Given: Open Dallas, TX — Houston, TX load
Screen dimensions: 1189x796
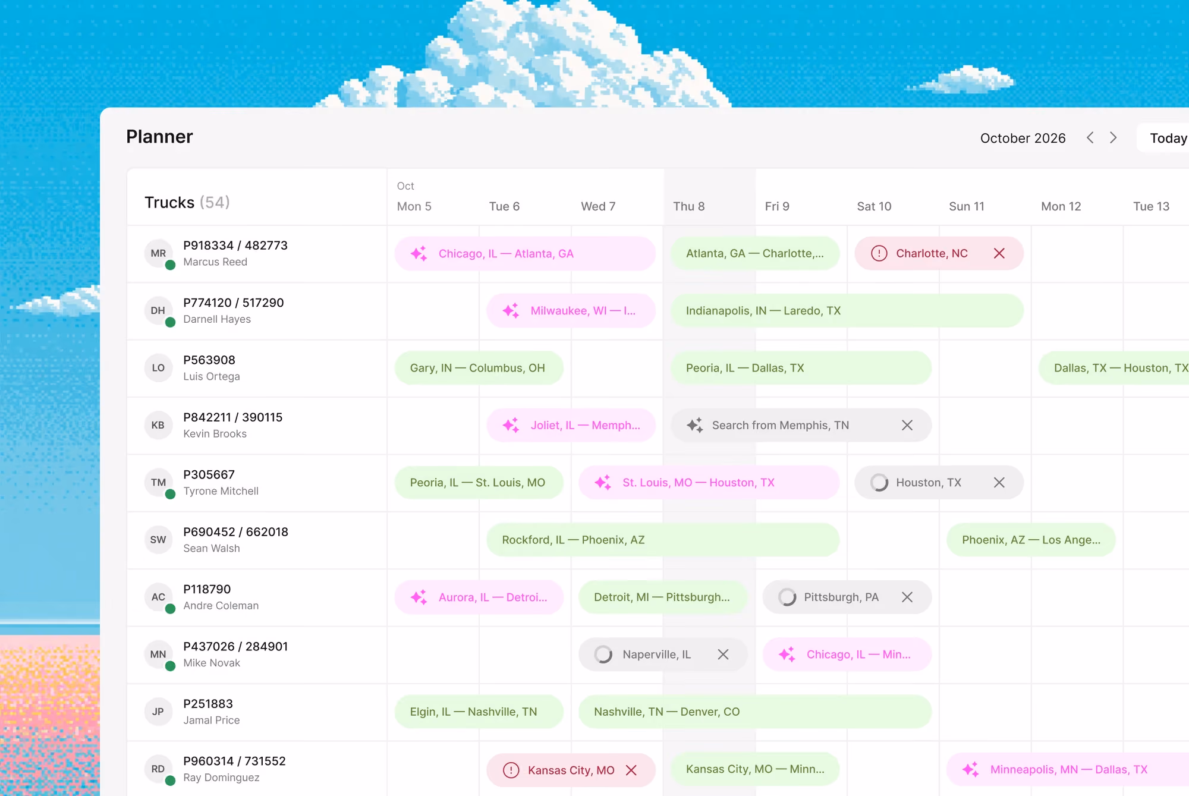Looking at the screenshot, I should point(1113,368).
